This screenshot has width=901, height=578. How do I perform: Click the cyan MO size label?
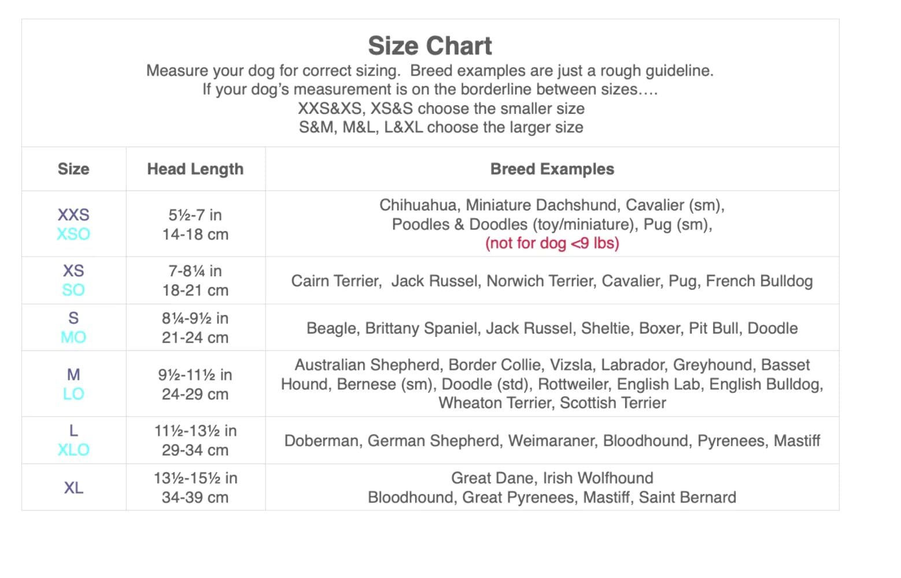[73, 337]
